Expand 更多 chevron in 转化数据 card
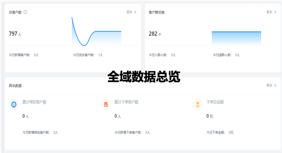Image resolution: width=282 pixels, height=153 pixels. tap(275, 85)
